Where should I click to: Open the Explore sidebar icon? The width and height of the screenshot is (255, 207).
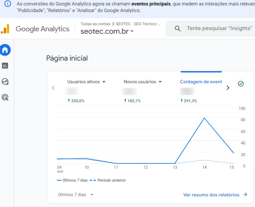coord(5,82)
